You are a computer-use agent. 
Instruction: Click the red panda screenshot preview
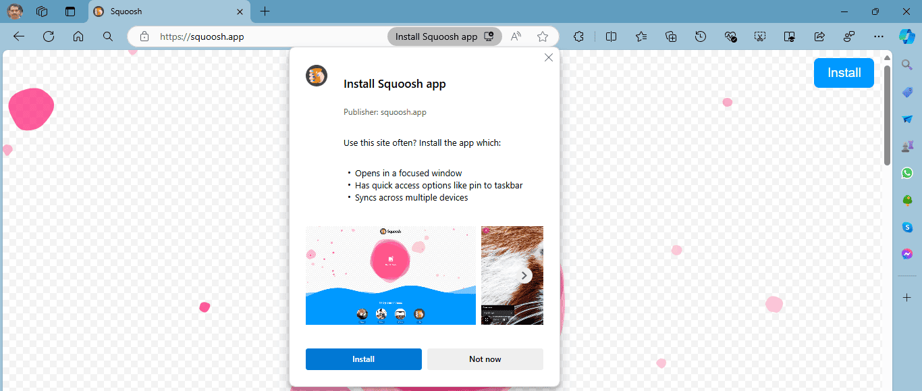coord(512,276)
